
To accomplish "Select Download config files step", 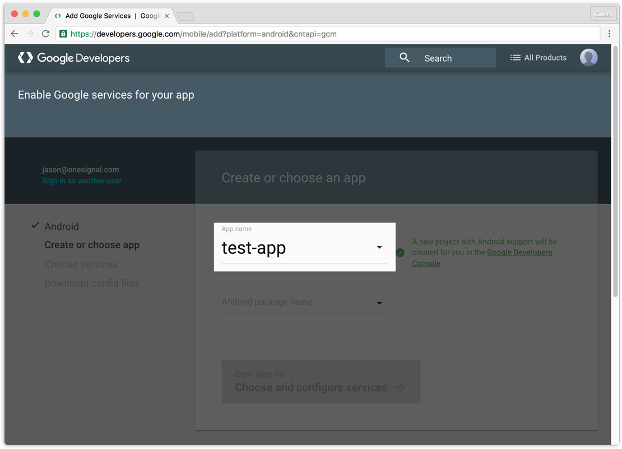I will tap(92, 283).
